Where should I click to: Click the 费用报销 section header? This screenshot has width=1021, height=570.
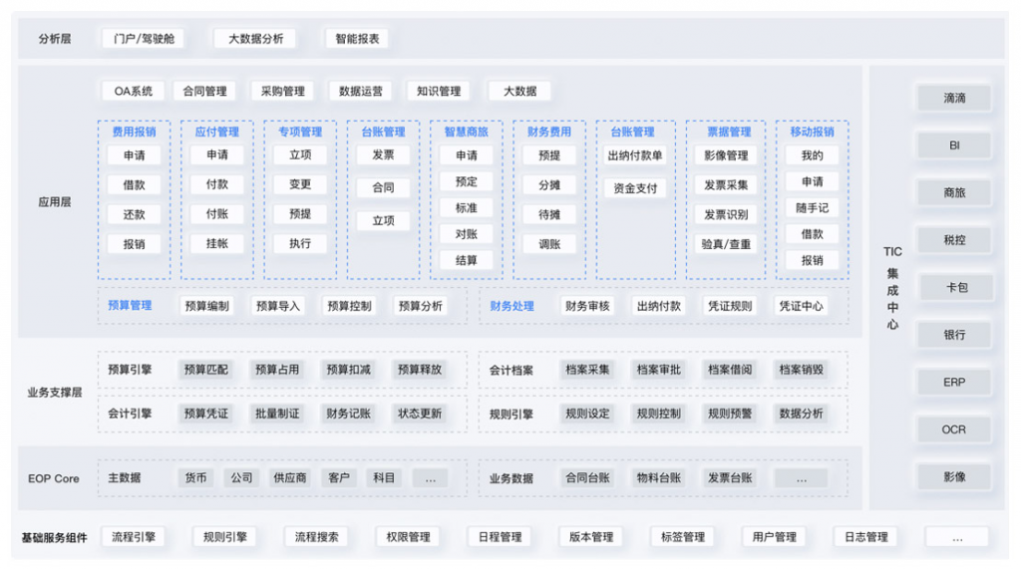134,132
